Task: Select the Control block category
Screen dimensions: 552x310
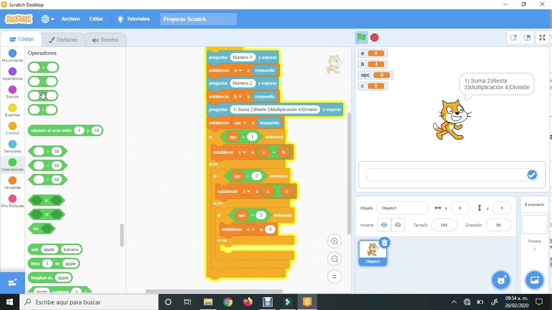Action: pos(13,128)
